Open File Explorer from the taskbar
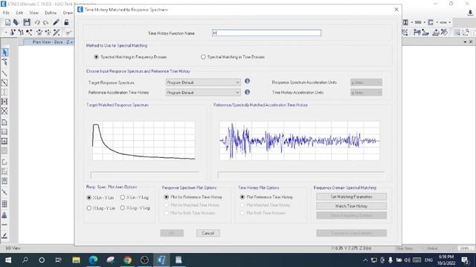476x267 pixels. tap(76, 260)
